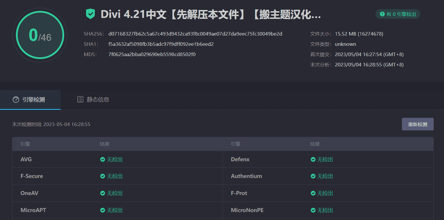Click the 首次提交 label
Image resolution: width=444 pixels, height=220 pixels.
click(321, 54)
